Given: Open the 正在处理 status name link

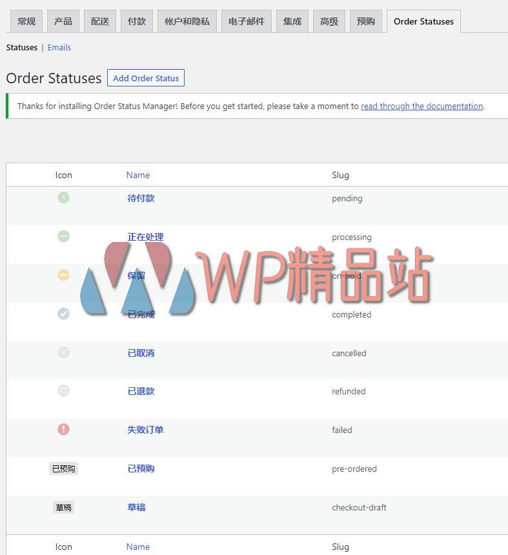Looking at the screenshot, I should [145, 237].
